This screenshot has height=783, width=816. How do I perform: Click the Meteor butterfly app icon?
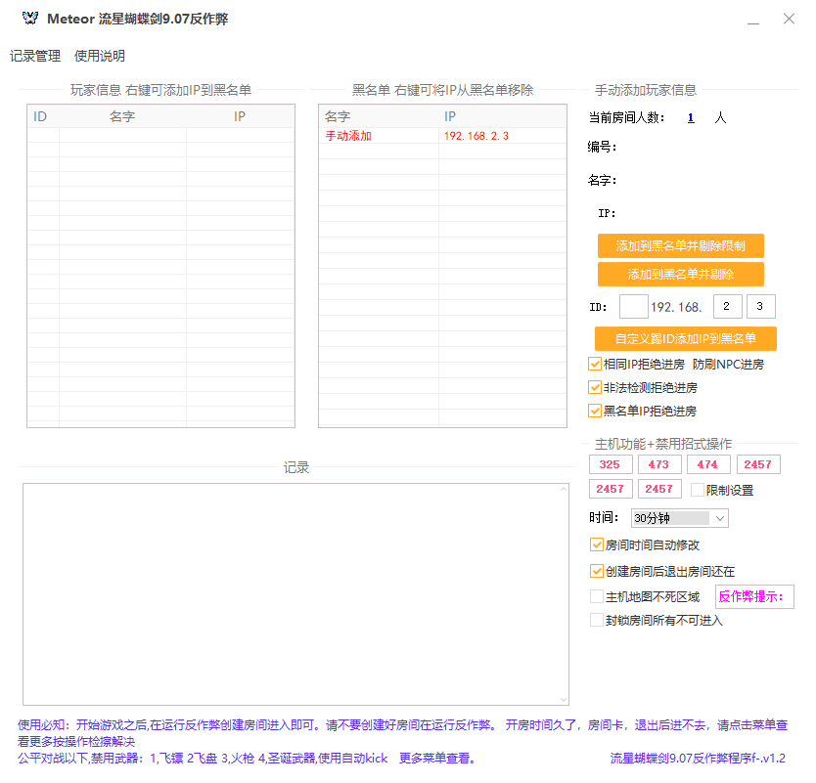point(30,20)
